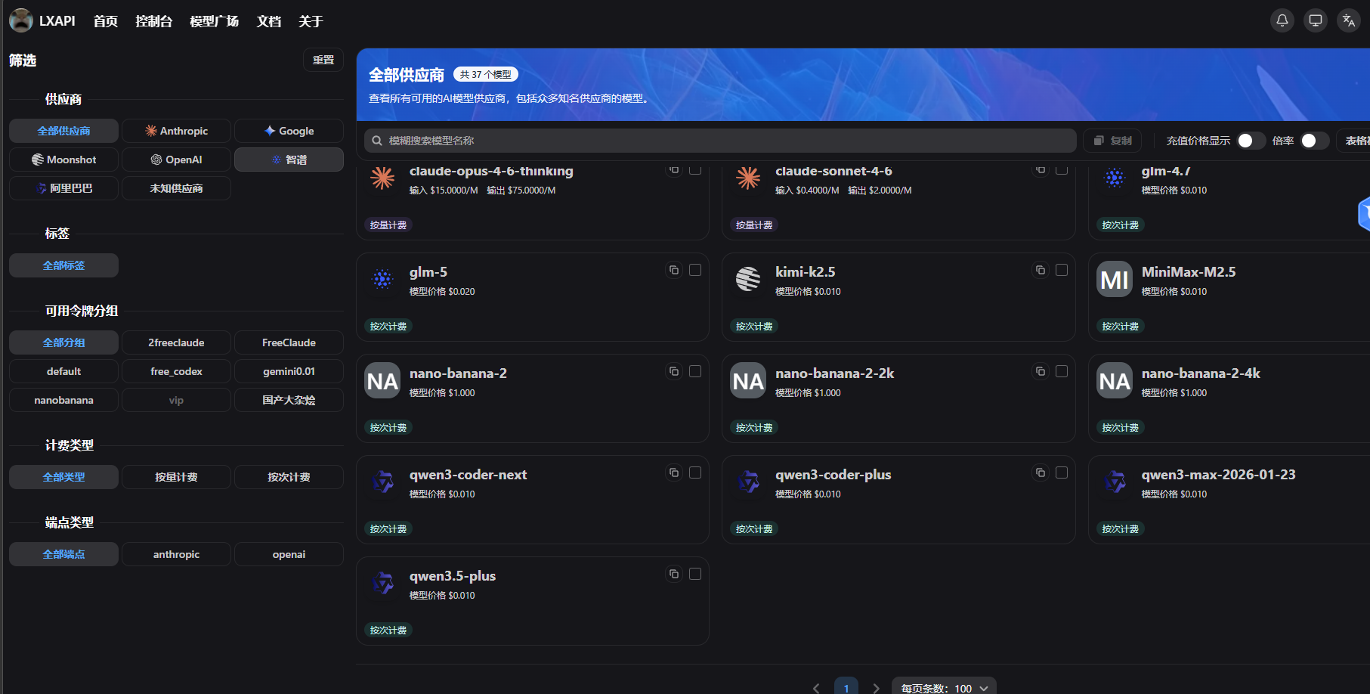Select the nanobanana token group
1370x694 pixels.
click(x=63, y=400)
